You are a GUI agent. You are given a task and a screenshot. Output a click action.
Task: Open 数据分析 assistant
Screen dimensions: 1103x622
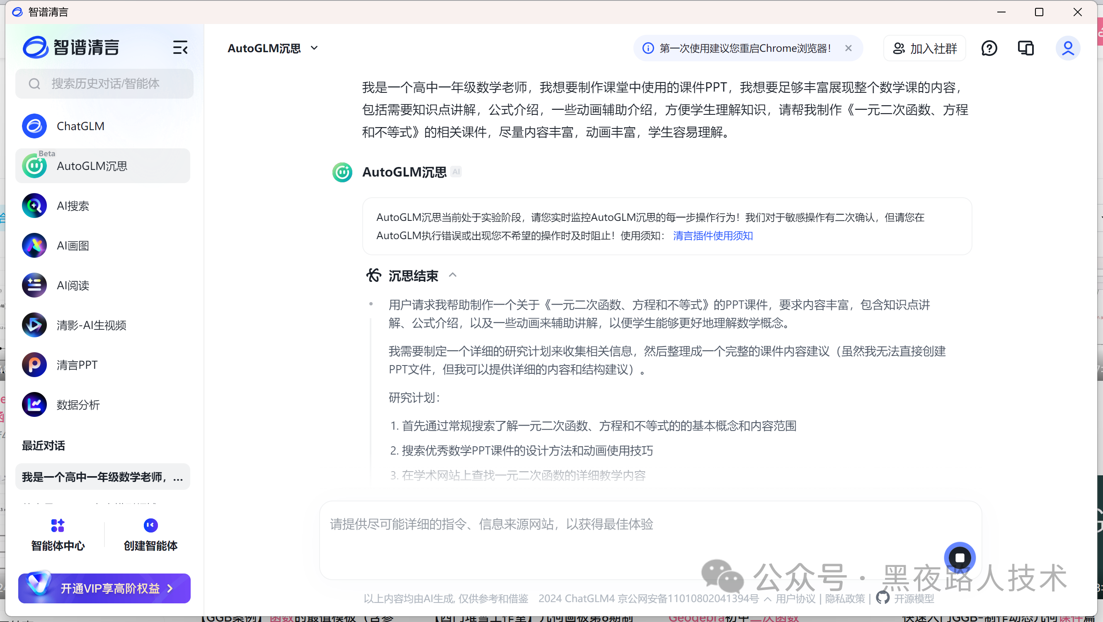click(x=78, y=404)
